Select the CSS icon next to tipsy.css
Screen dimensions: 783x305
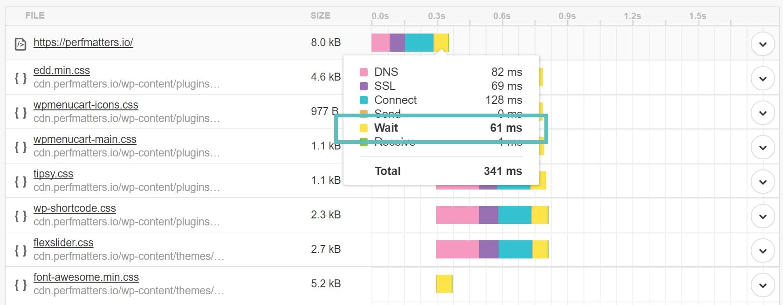coord(21,181)
